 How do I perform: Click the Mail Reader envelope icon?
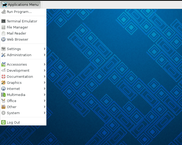click(x=3, y=33)
